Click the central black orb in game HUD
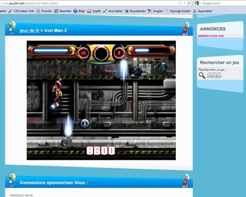 coord(101,53)
